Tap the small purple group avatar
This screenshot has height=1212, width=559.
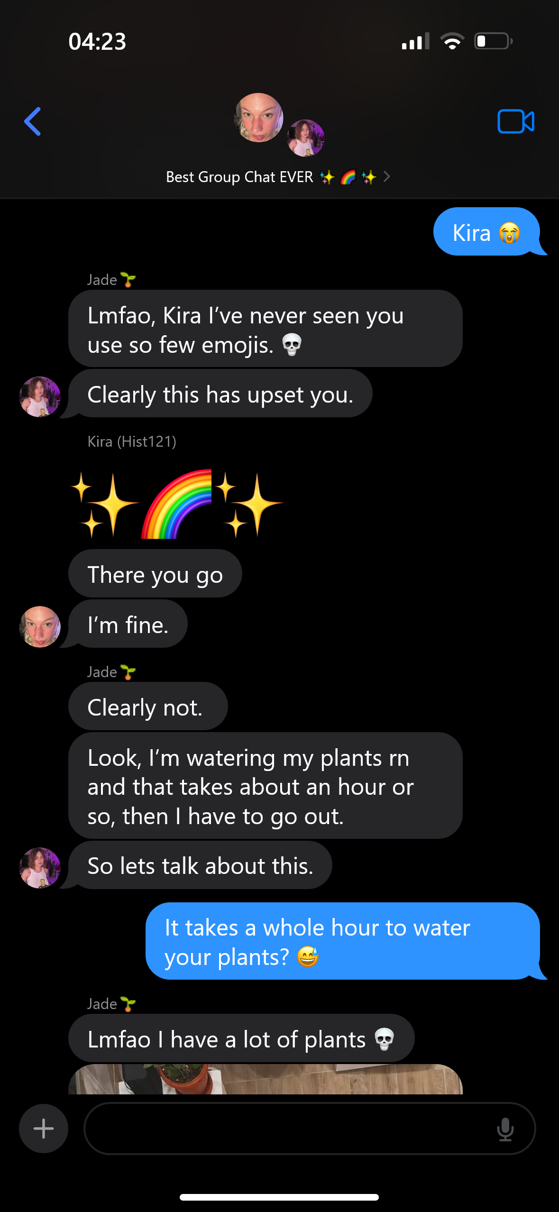click(x=306, y=138)
